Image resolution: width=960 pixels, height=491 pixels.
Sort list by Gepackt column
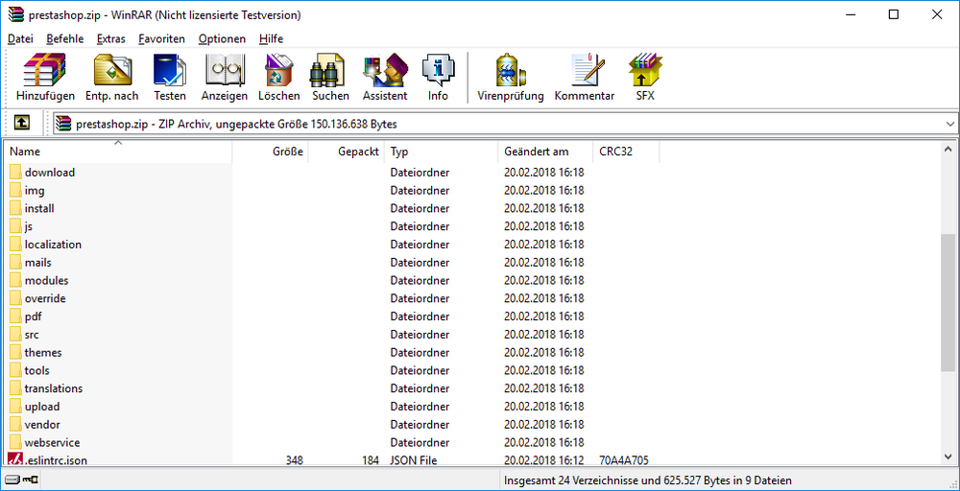346,152
